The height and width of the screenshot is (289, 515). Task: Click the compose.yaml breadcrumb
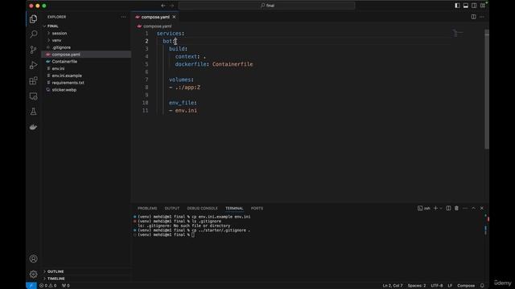[x=157, y=26]
